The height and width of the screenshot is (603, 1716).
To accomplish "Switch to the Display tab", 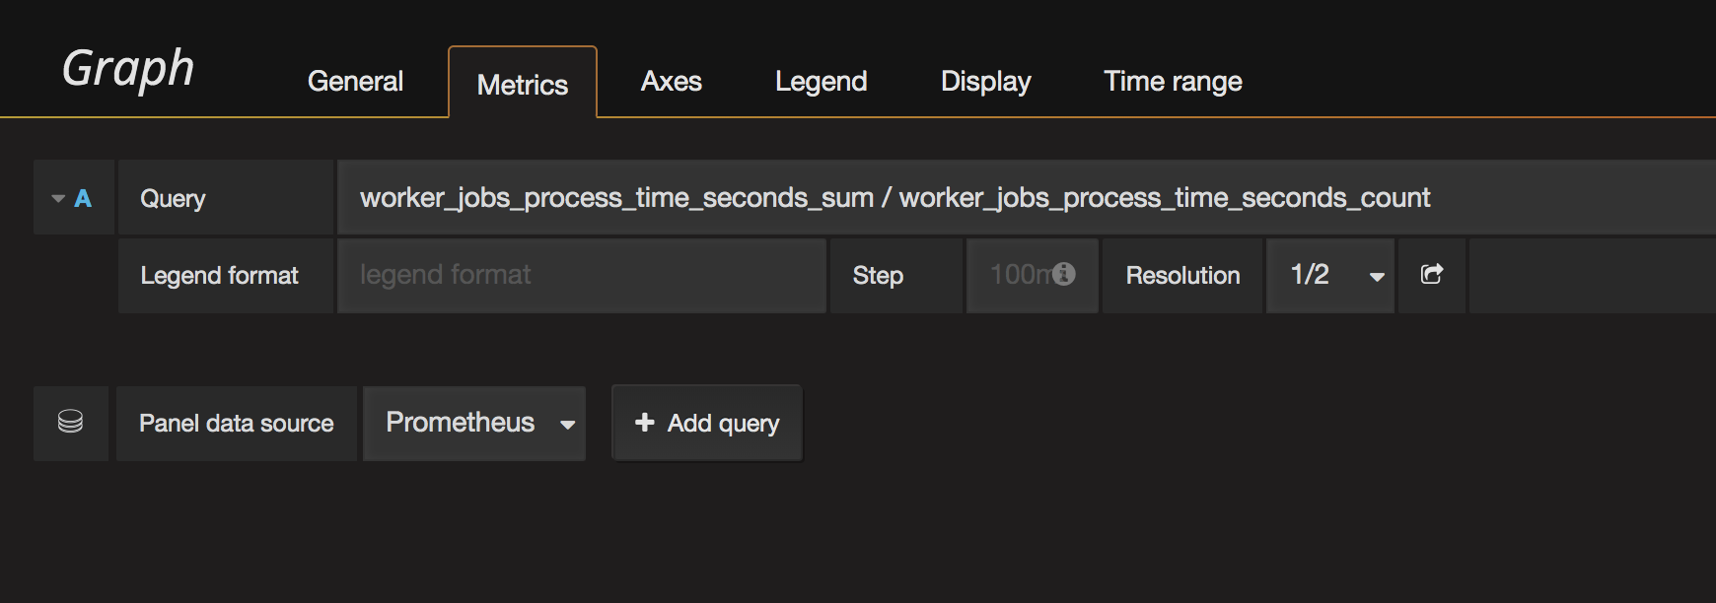I will [x=985, y=81].
